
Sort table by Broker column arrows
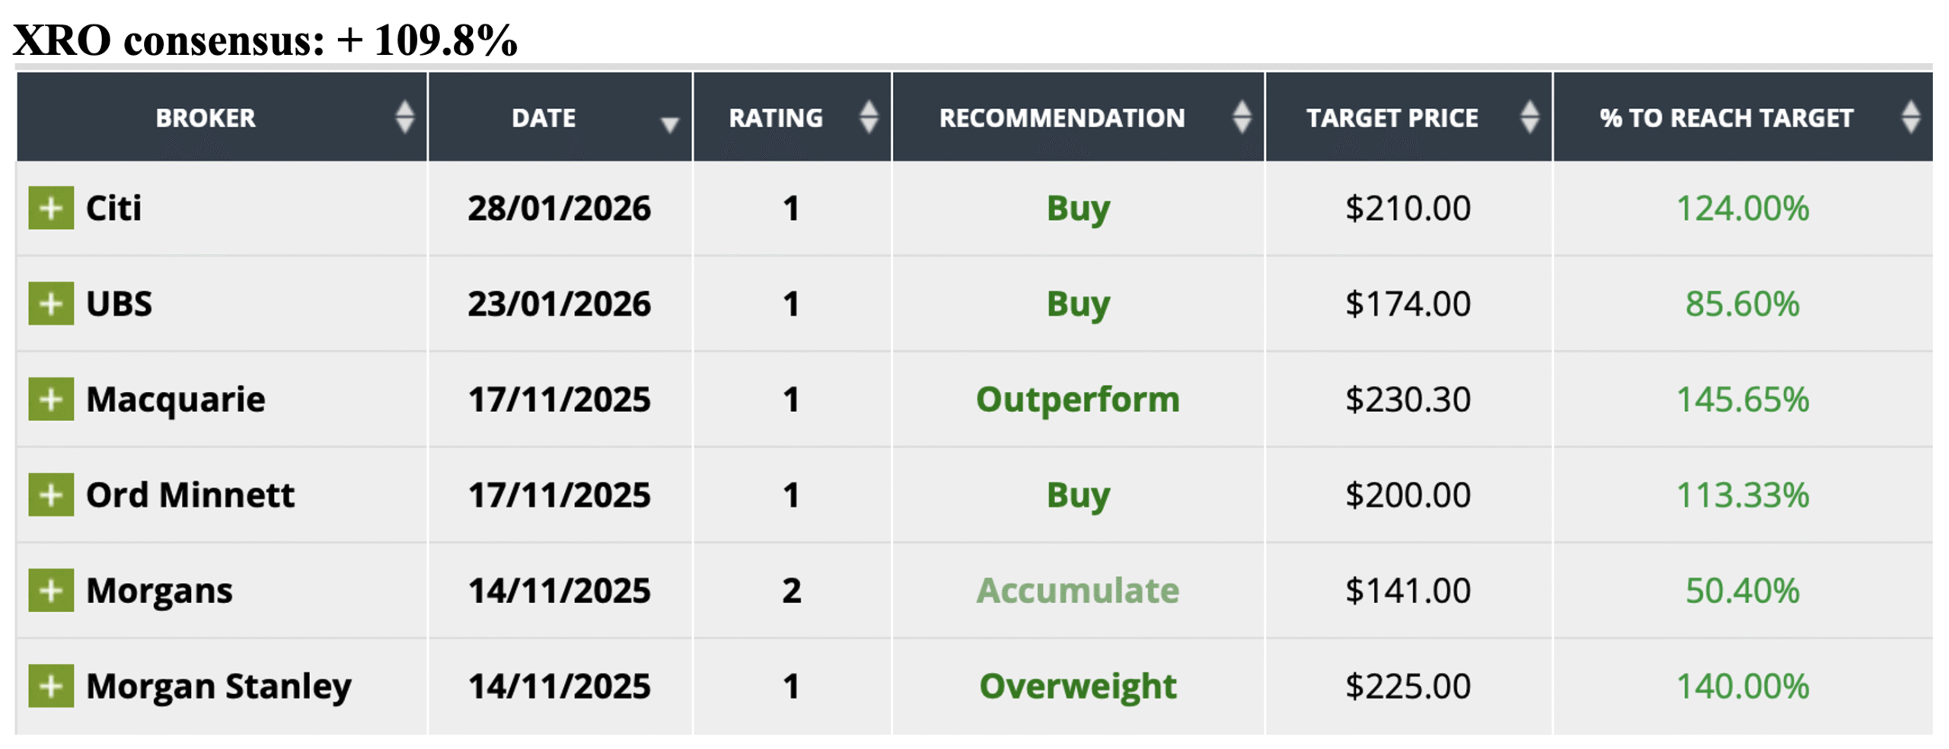tap(404, 117)
